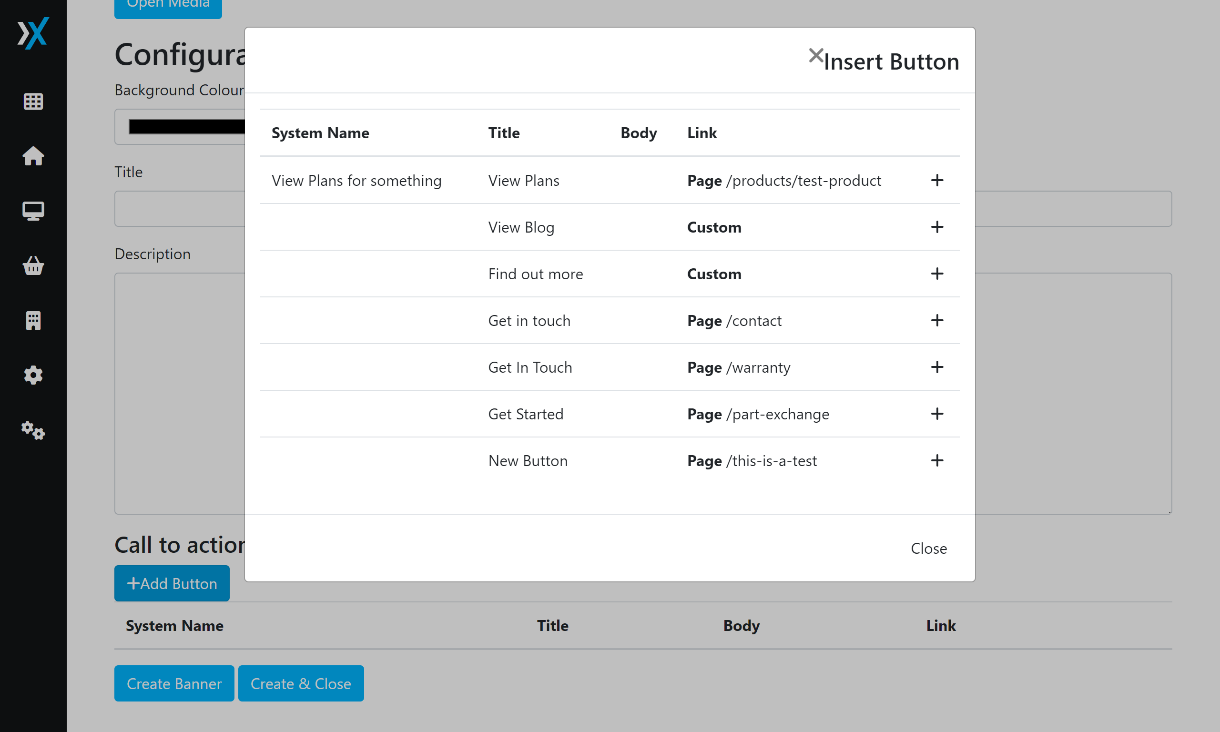Open the double gears icon in the sidebar

coord(33,430)
